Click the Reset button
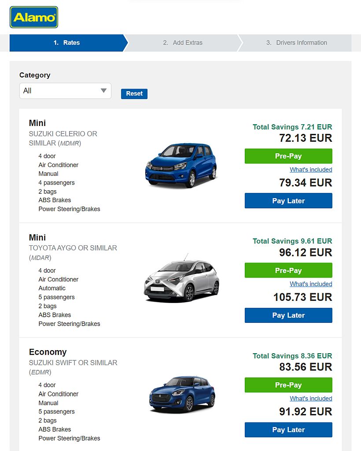Viewport: 361px width, 451px height. click(134, 93)
